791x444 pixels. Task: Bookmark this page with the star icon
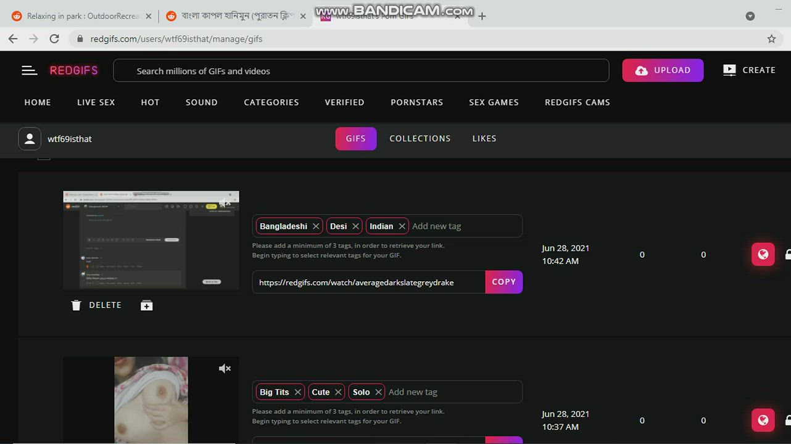tap(771, 39)
